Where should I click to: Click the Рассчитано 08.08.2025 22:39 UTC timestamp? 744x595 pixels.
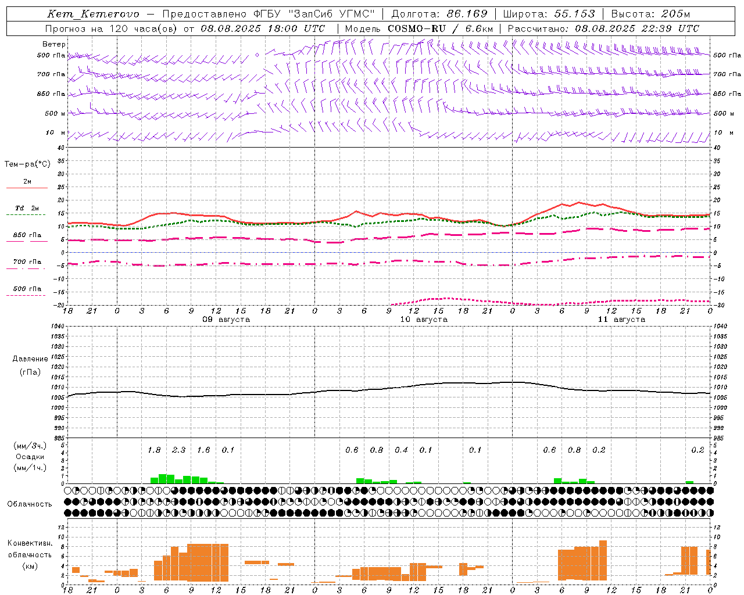pos(603,28)
